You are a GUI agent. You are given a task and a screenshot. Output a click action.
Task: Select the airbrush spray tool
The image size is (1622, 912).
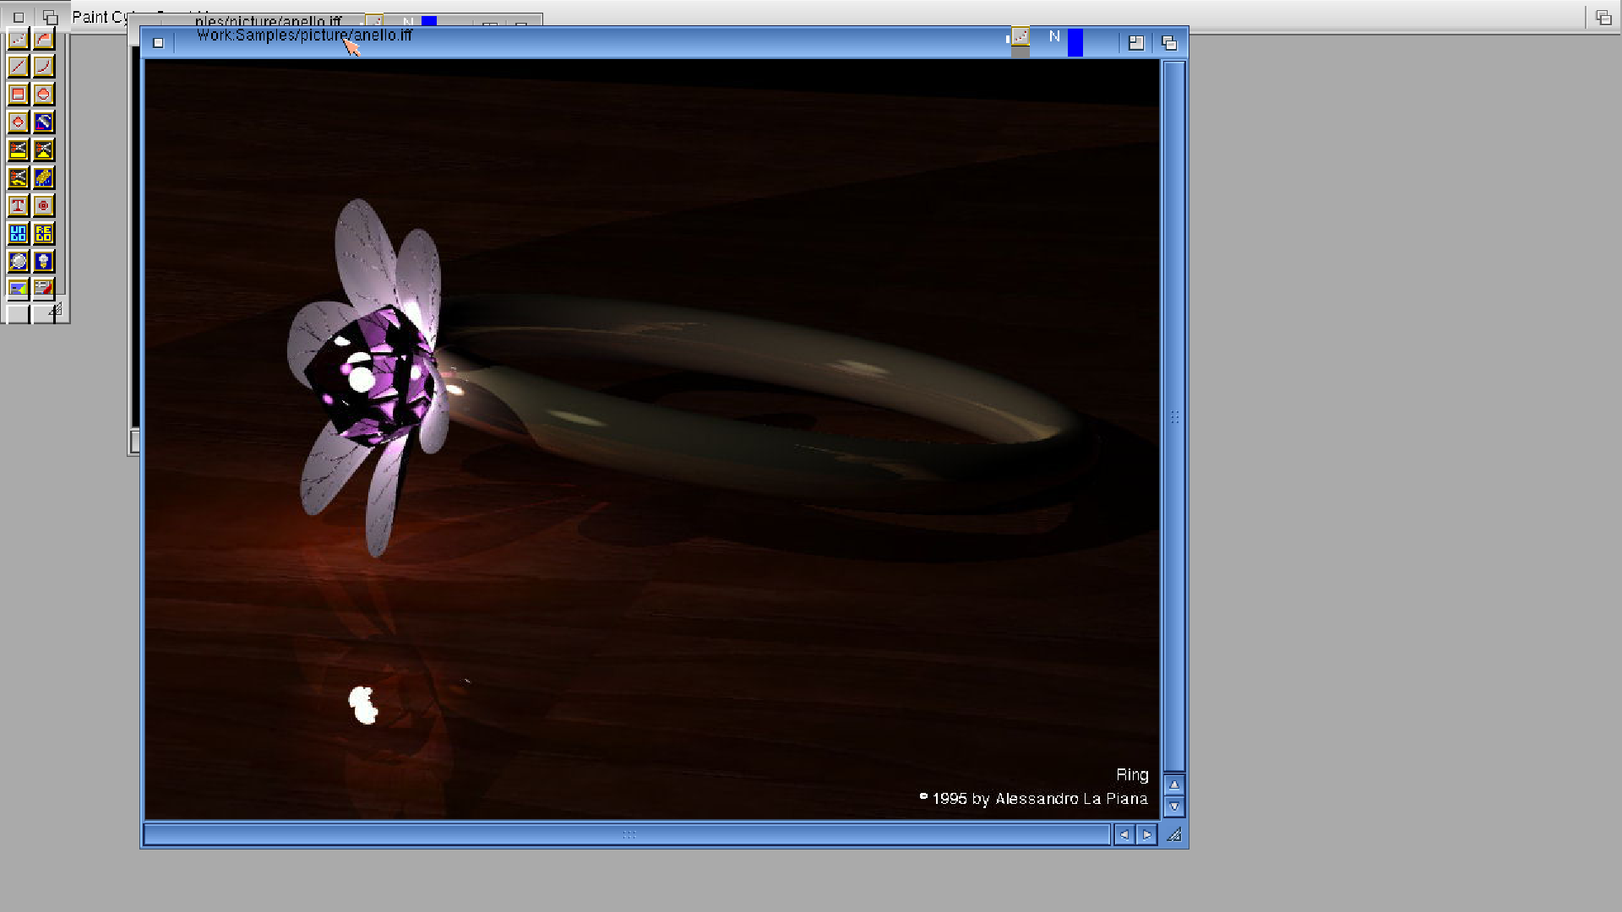(43, 122)
